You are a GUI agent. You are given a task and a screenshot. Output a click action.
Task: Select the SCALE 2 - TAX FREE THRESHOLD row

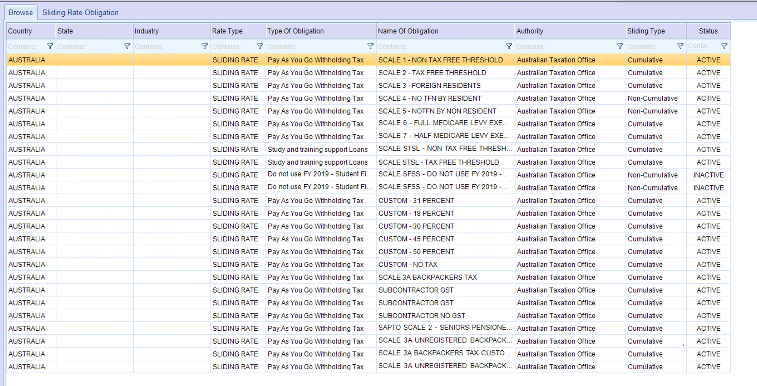pyautogui.click(x=432, y=73)
